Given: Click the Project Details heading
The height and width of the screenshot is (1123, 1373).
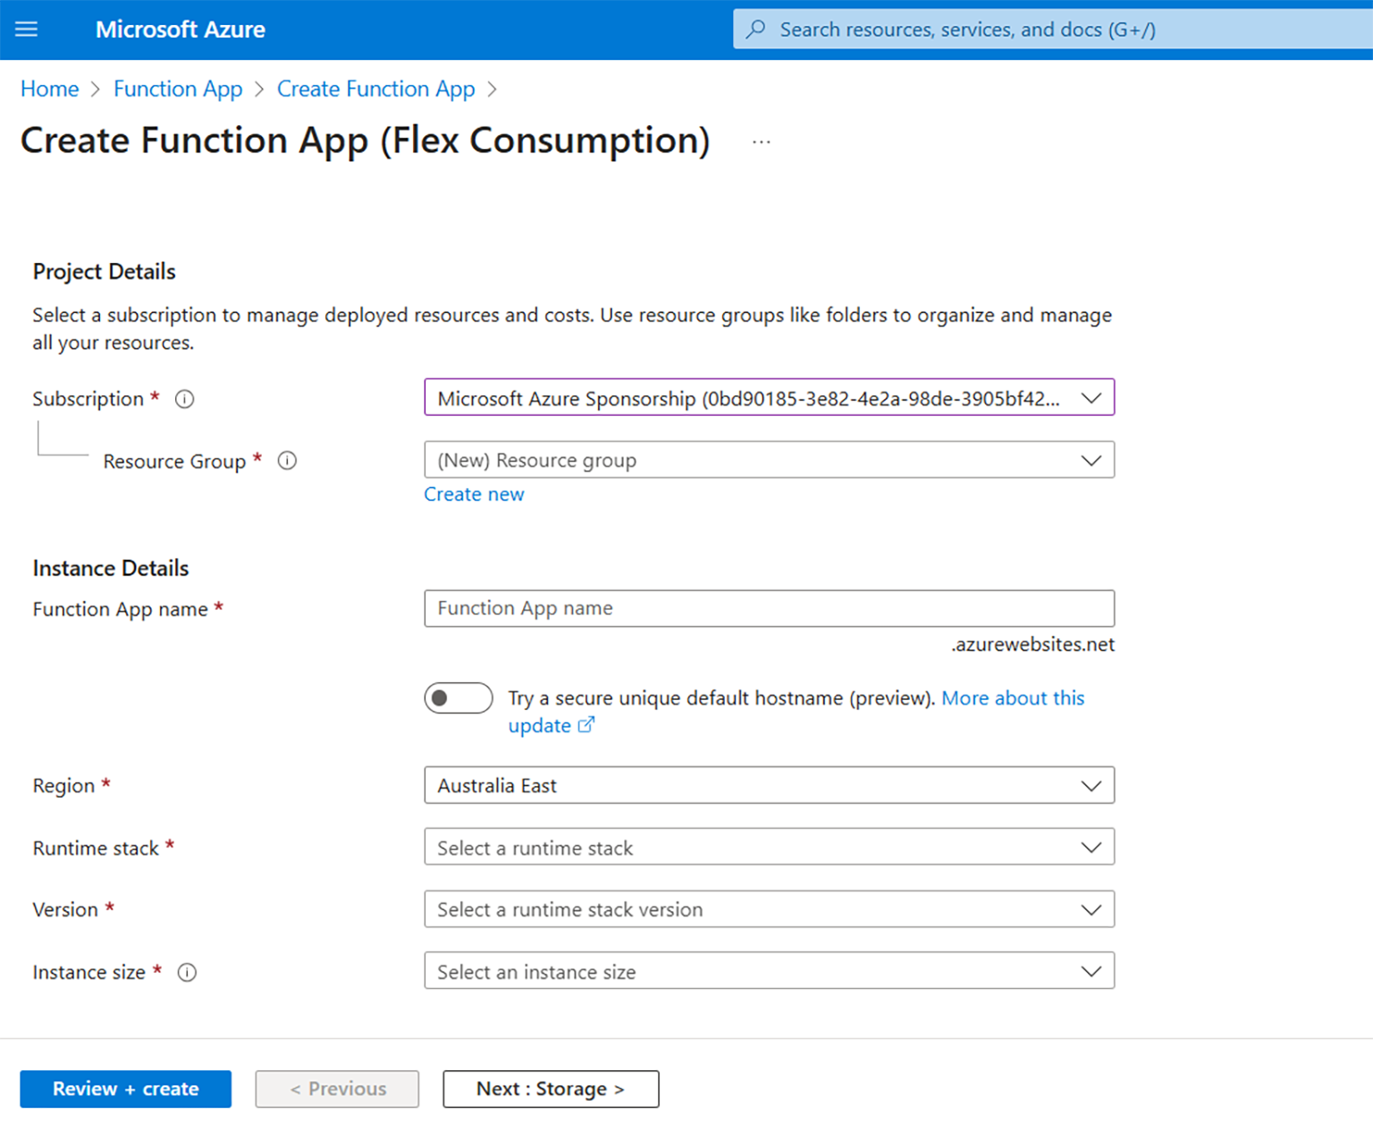Looking at the screenshot, I should pos(105,272).
